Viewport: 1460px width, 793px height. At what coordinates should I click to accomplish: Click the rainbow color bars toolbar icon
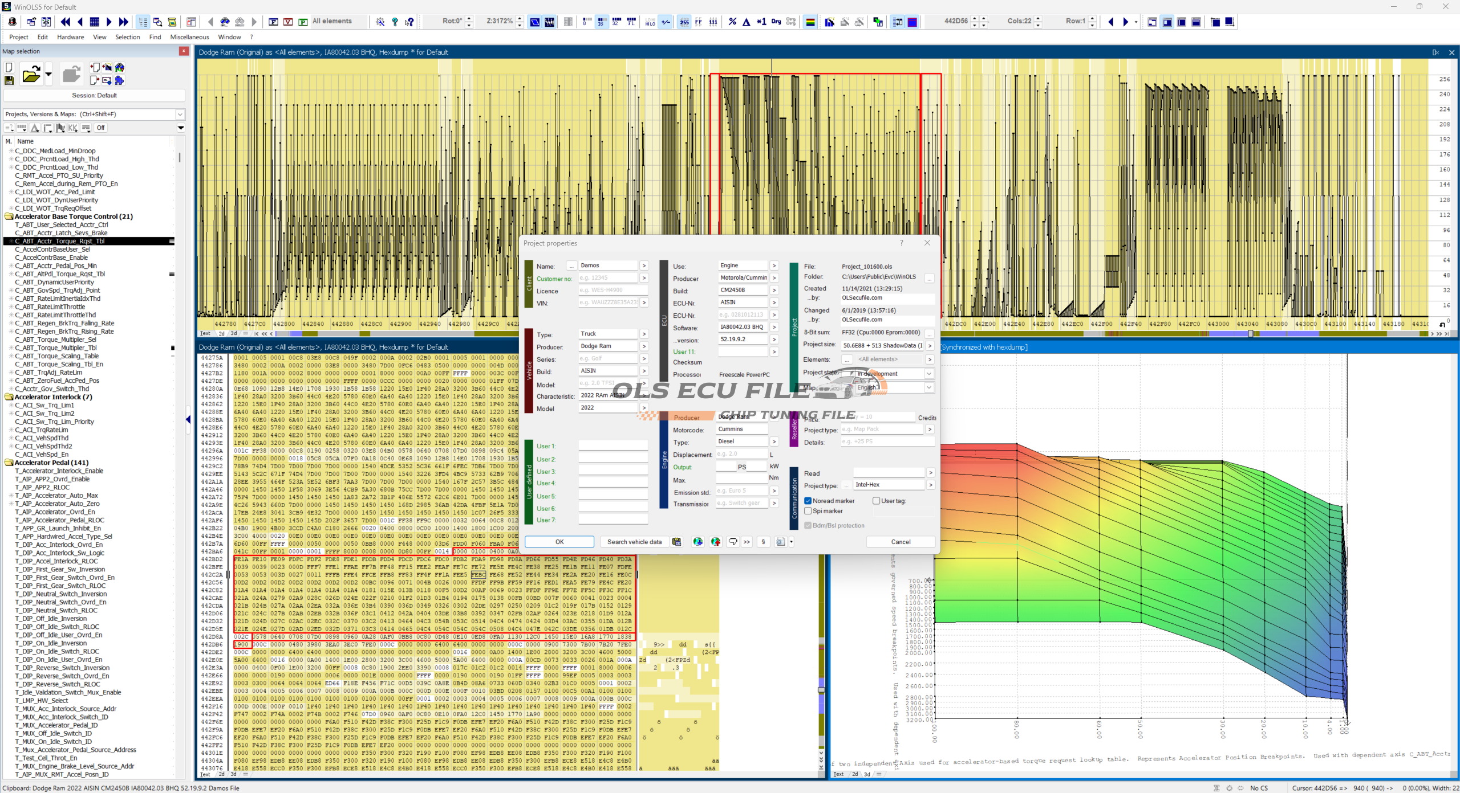pos(810,22)
